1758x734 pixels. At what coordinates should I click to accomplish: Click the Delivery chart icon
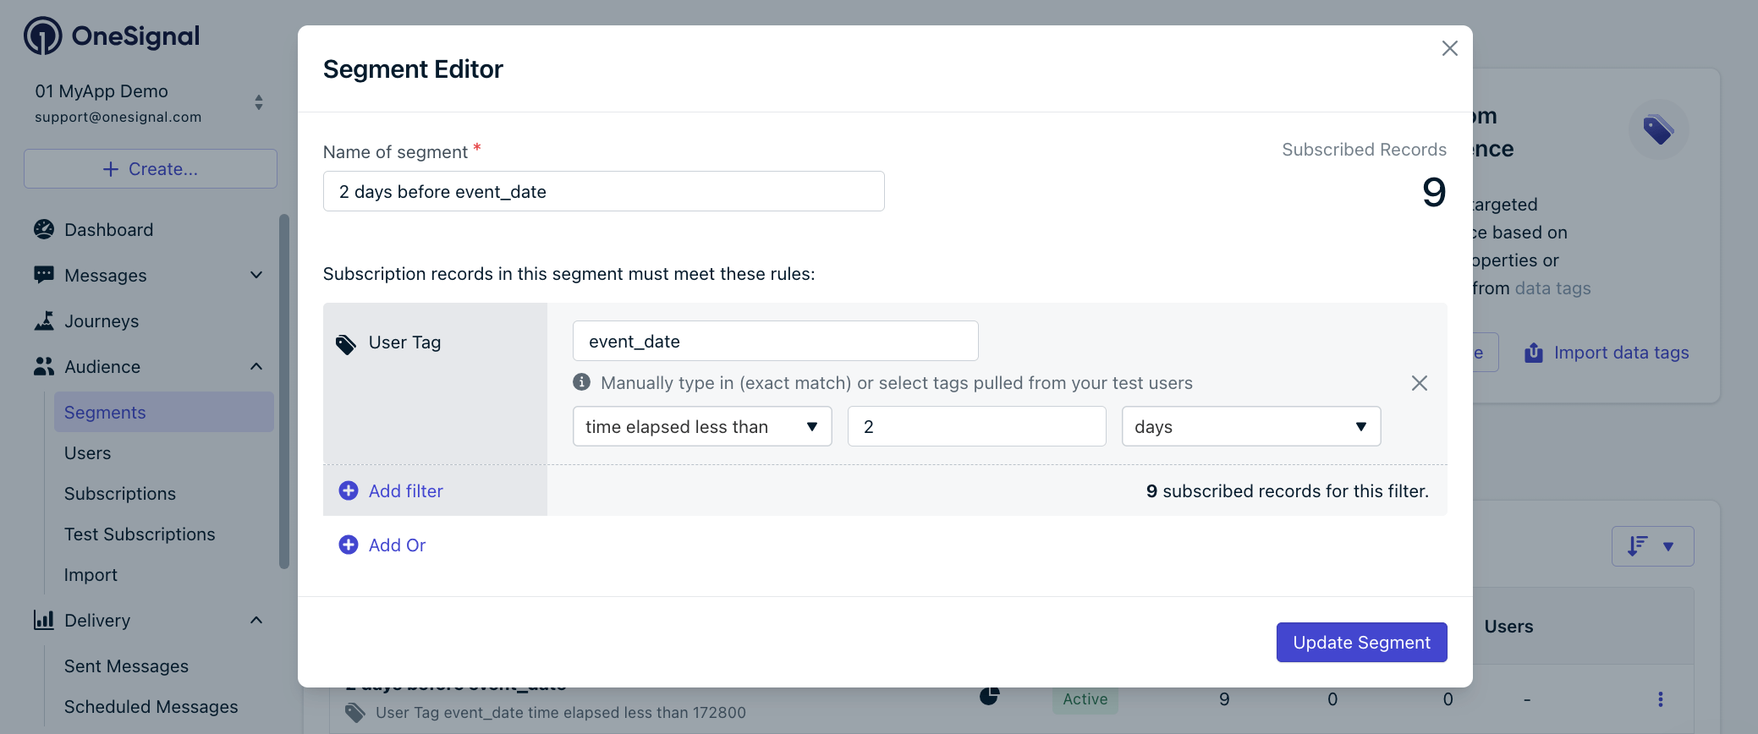point(44,620)
